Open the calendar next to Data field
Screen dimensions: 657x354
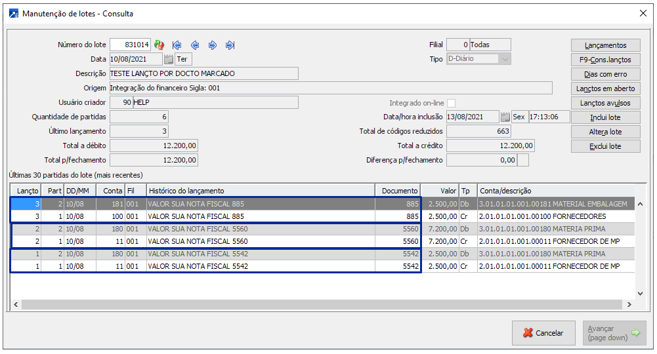coord(168,59)
